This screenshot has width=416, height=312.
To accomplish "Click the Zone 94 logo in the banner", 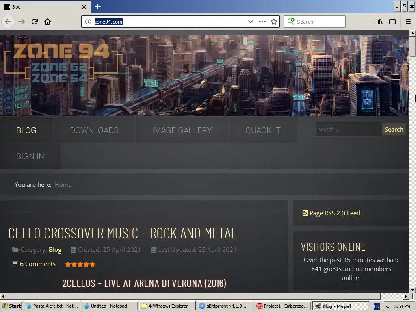I will tap(61, 62).
